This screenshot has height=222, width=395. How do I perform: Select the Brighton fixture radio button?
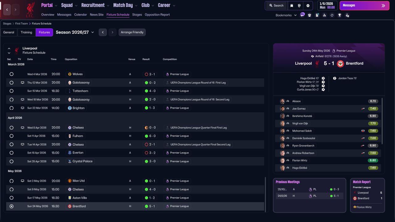tap(11, 108)
